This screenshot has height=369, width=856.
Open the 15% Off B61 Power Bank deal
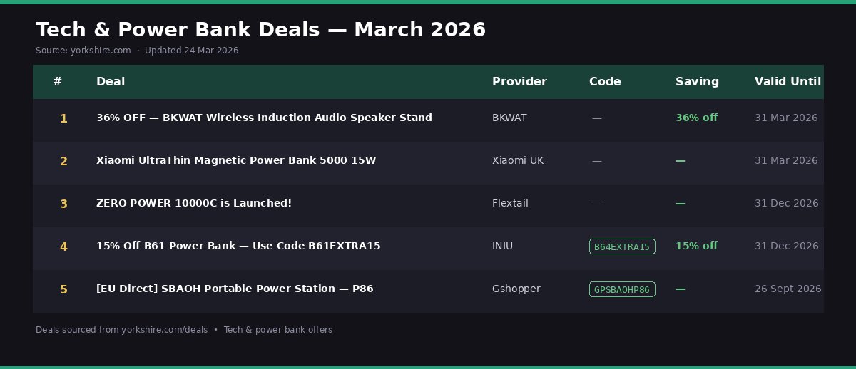click(238, 246)
